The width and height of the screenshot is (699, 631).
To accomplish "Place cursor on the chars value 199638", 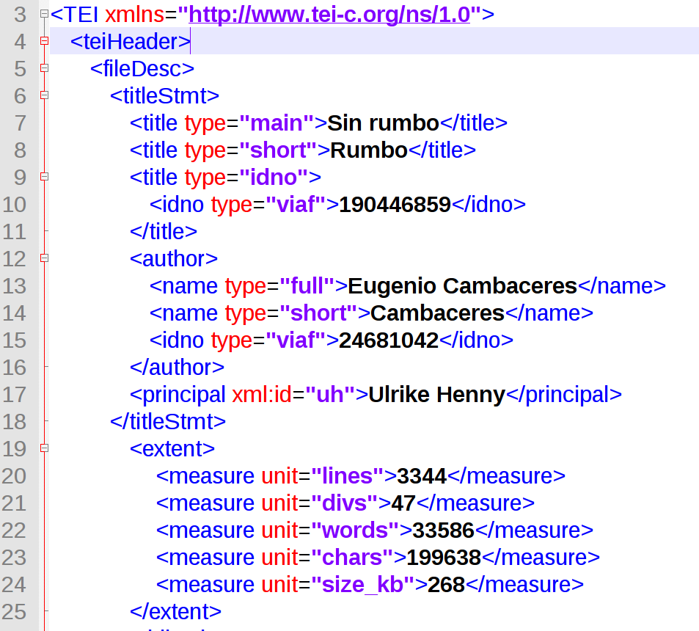I will point(444,557).
